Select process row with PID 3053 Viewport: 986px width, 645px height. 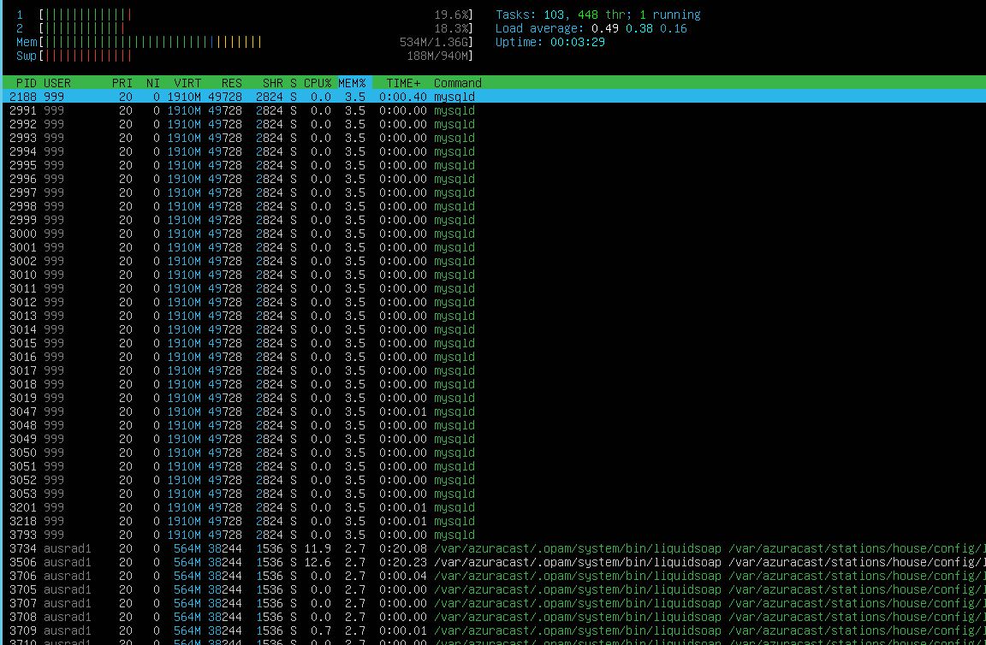coord(493,494)
